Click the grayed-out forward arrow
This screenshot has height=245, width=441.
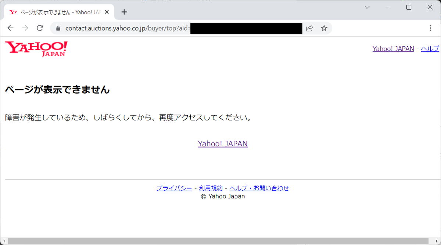25,28
